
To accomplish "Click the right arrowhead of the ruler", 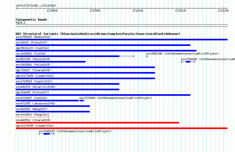I will 227,8.
